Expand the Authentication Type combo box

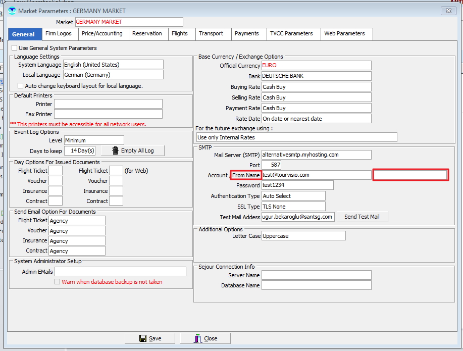pyautogui.click(x=293, y=196)
